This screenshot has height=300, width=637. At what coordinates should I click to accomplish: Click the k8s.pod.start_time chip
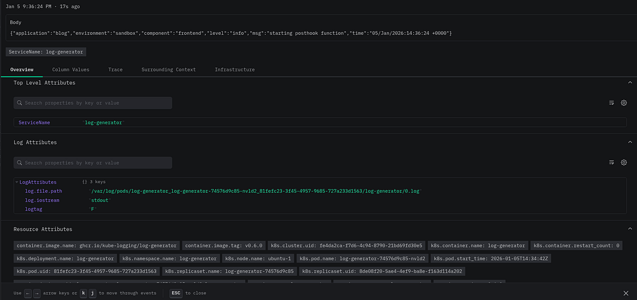coord(491,258)
